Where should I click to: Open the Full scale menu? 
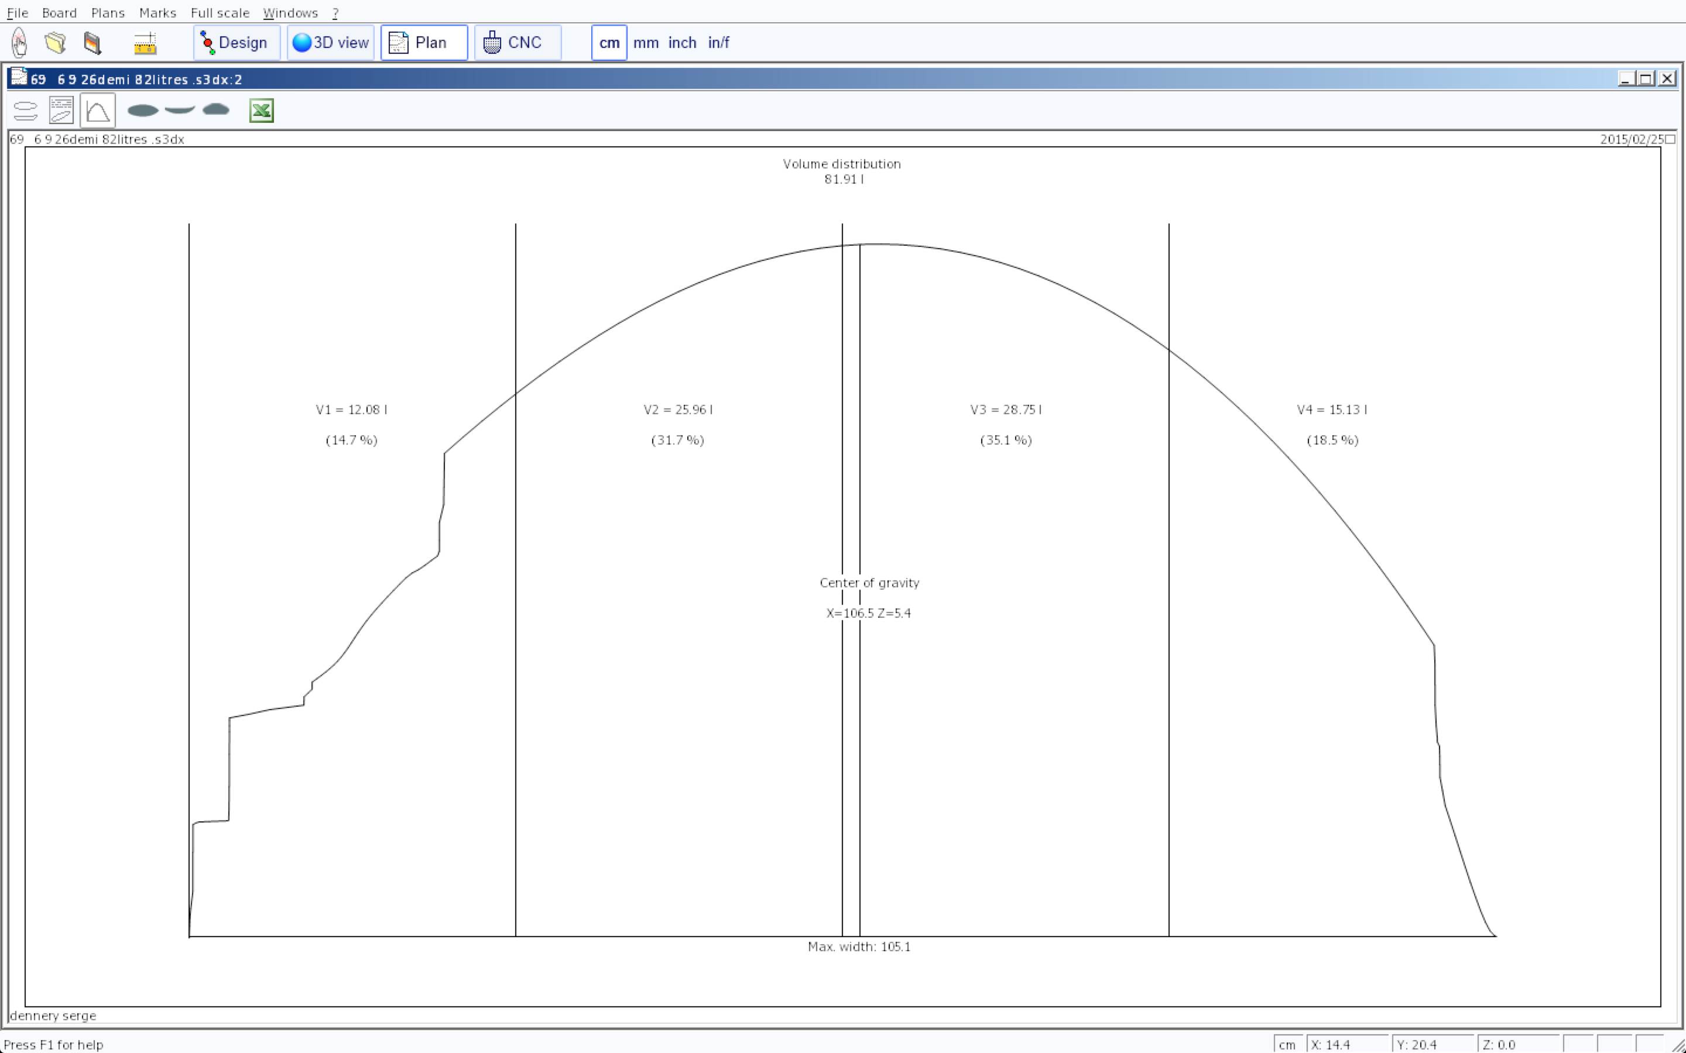point(220,12)
